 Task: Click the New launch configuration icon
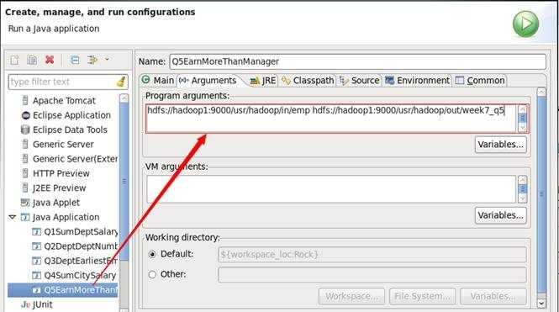14,60
